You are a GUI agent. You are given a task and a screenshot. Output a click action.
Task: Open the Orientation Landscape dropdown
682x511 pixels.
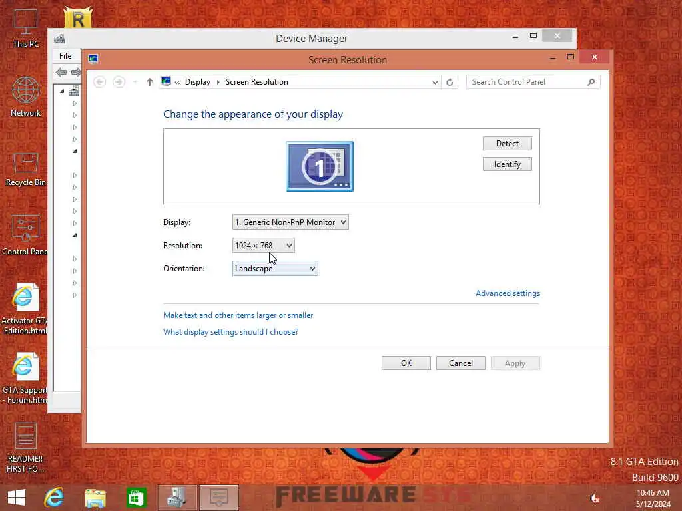(275, 269)
